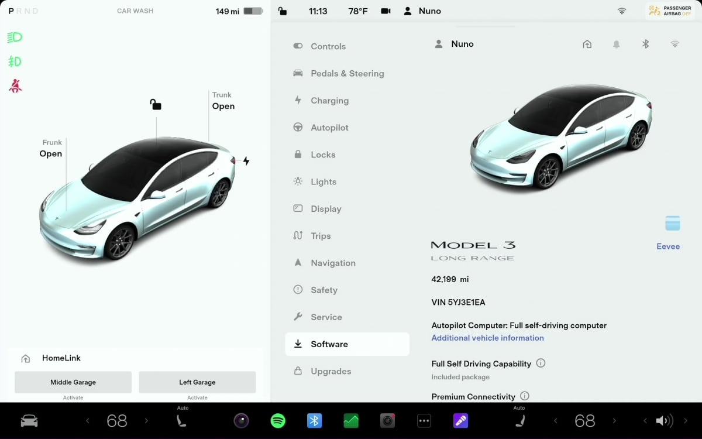
Task: Open the purple karaoke microphone app
Action: coord(460,420)
